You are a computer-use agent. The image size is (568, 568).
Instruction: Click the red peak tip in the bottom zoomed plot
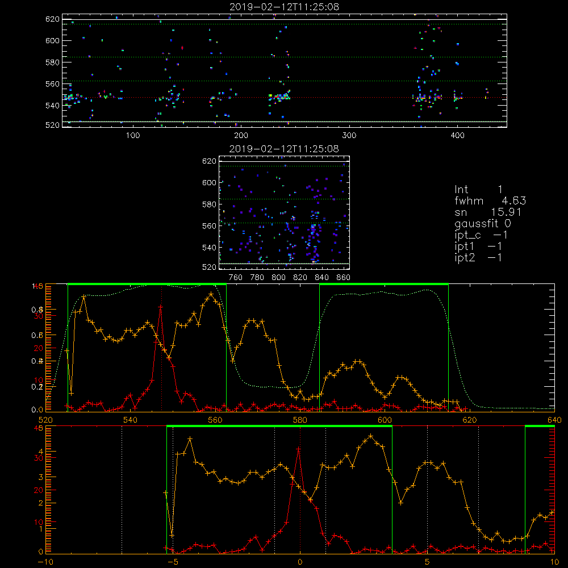(299, 449)
